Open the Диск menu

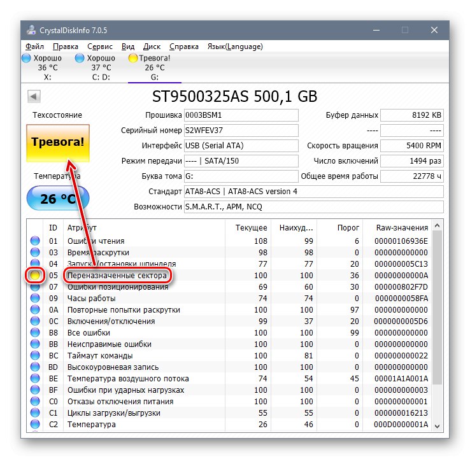pos(152,46)
